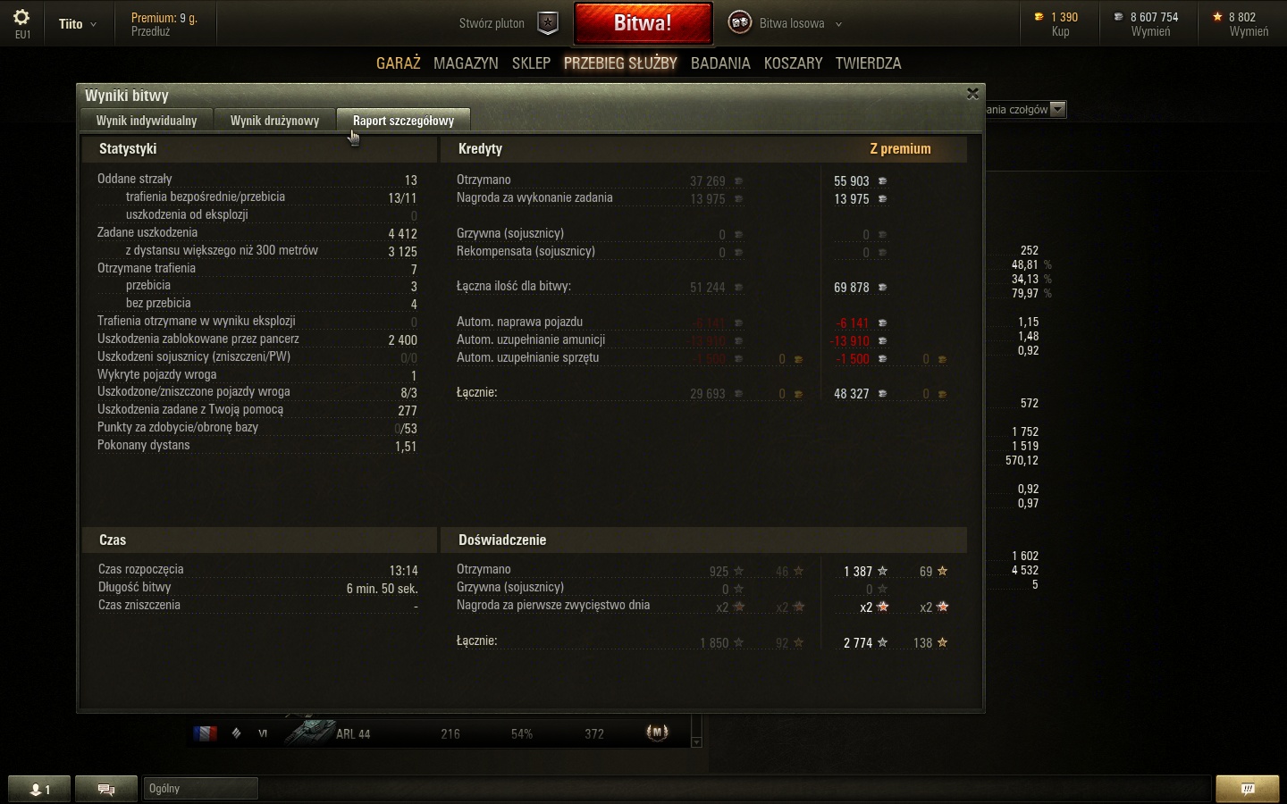Open the settings gear menu

coord(21,17)
